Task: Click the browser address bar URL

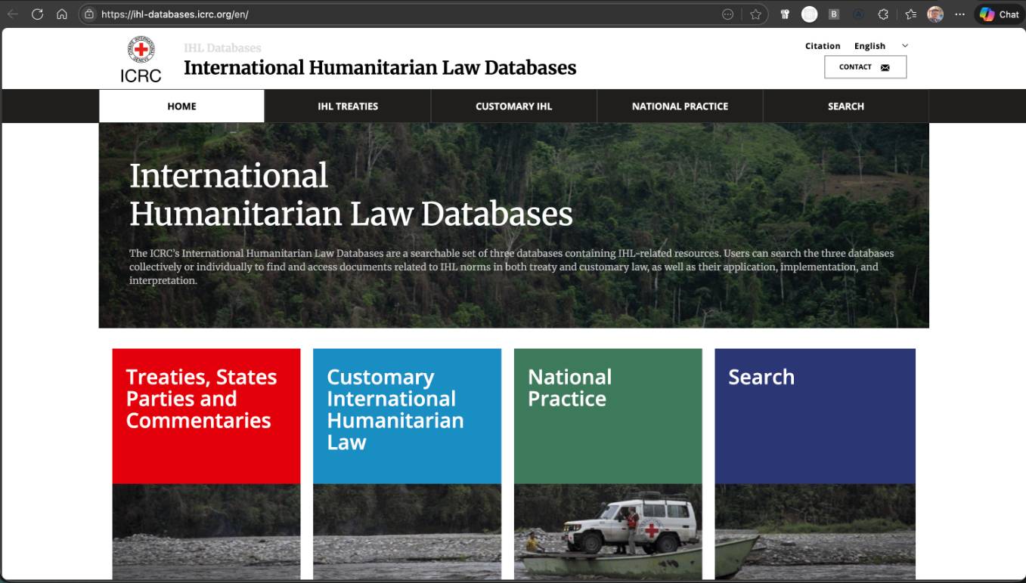Action: [175, 14]
